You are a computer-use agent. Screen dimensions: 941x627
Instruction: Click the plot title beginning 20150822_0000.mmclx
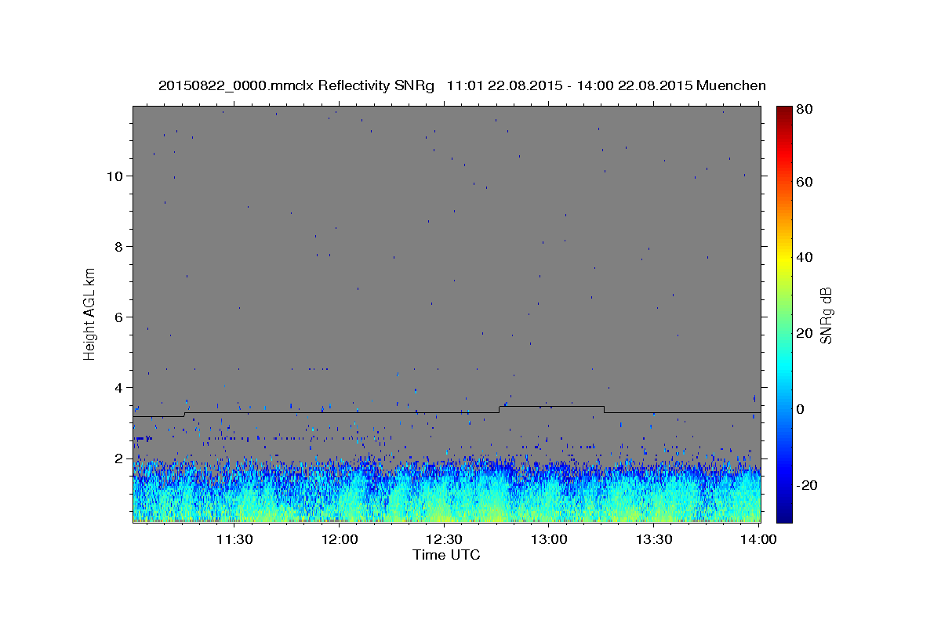pyautogui.click(x=462, y=85)
